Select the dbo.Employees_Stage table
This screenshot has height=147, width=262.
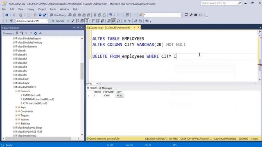30,128
